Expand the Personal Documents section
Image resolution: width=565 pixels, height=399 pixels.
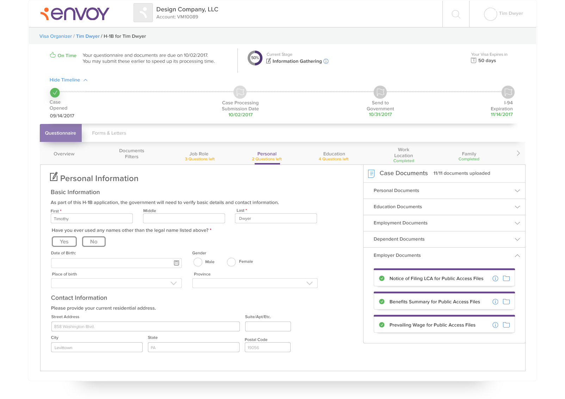click(444, 191)
